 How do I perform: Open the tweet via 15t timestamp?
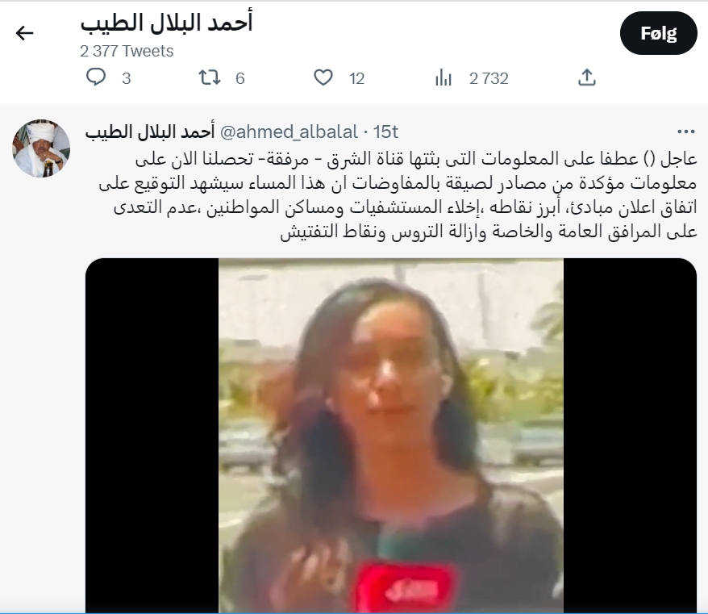point(385,132)
